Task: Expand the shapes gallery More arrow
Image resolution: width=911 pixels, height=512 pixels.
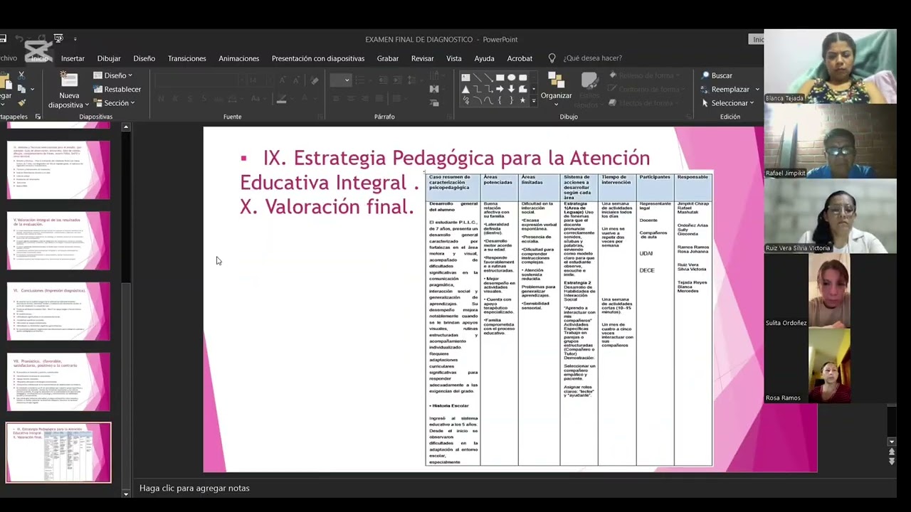Action: pos(534,101)
